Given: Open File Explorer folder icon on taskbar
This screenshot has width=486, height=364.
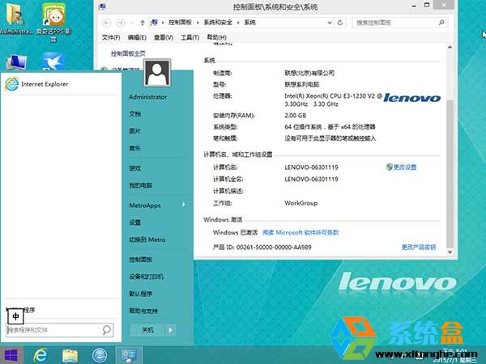Looking at the screenshot, I should pos(70,354).
